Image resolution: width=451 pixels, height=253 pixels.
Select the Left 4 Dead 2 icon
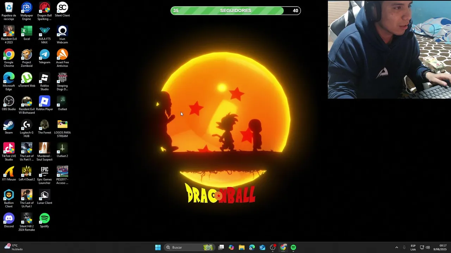tap(26, 174)
